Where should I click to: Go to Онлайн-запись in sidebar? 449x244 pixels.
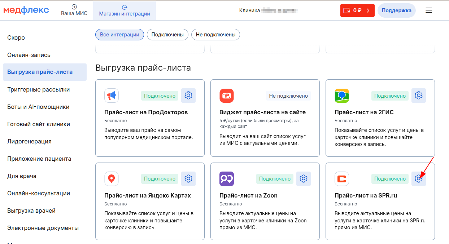tap(29, 55)
